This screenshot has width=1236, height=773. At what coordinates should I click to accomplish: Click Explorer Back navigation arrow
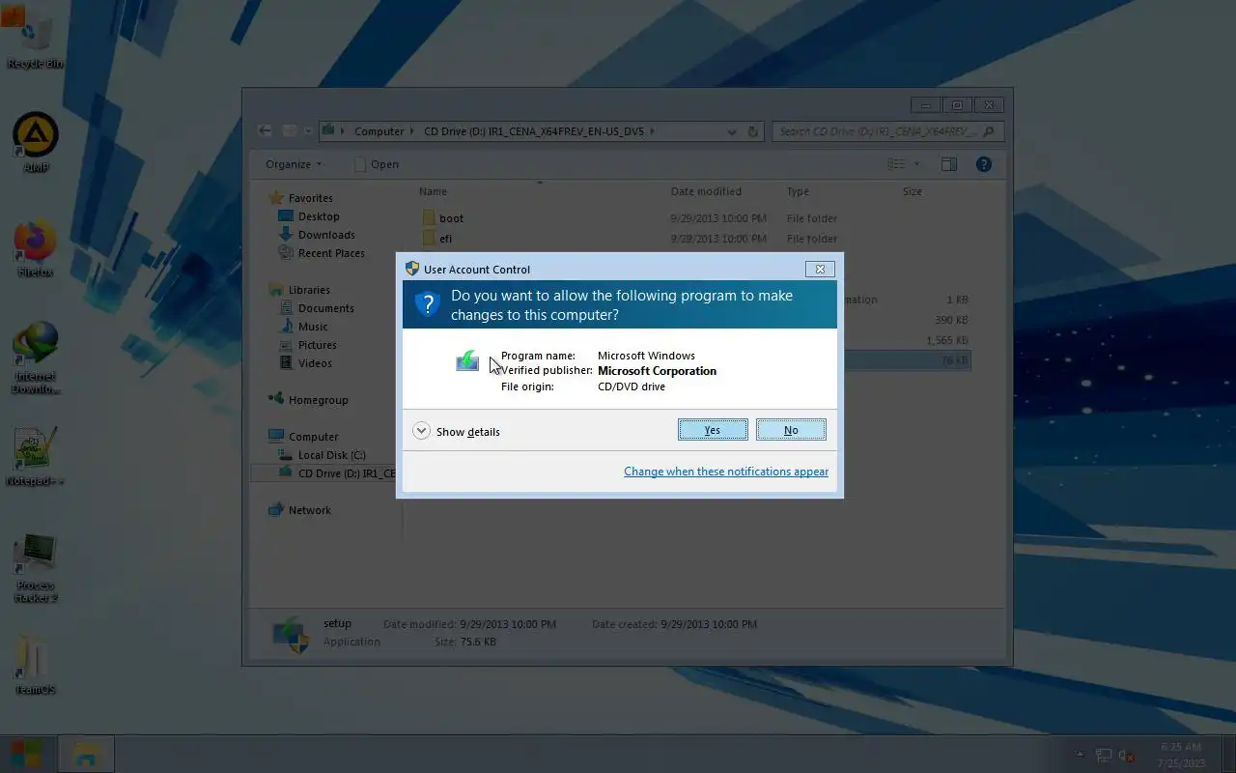tap(266, 130)
